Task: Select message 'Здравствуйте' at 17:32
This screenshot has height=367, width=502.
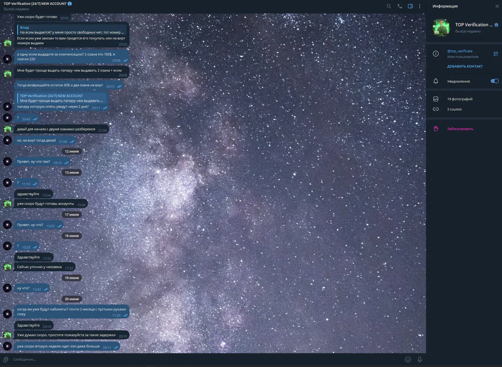Action: pyautogui.click(x=34, y=257)
